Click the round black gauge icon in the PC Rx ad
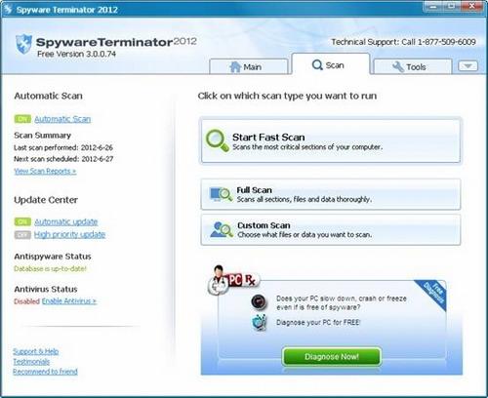The image size is (488, 398). pos(260,301)
